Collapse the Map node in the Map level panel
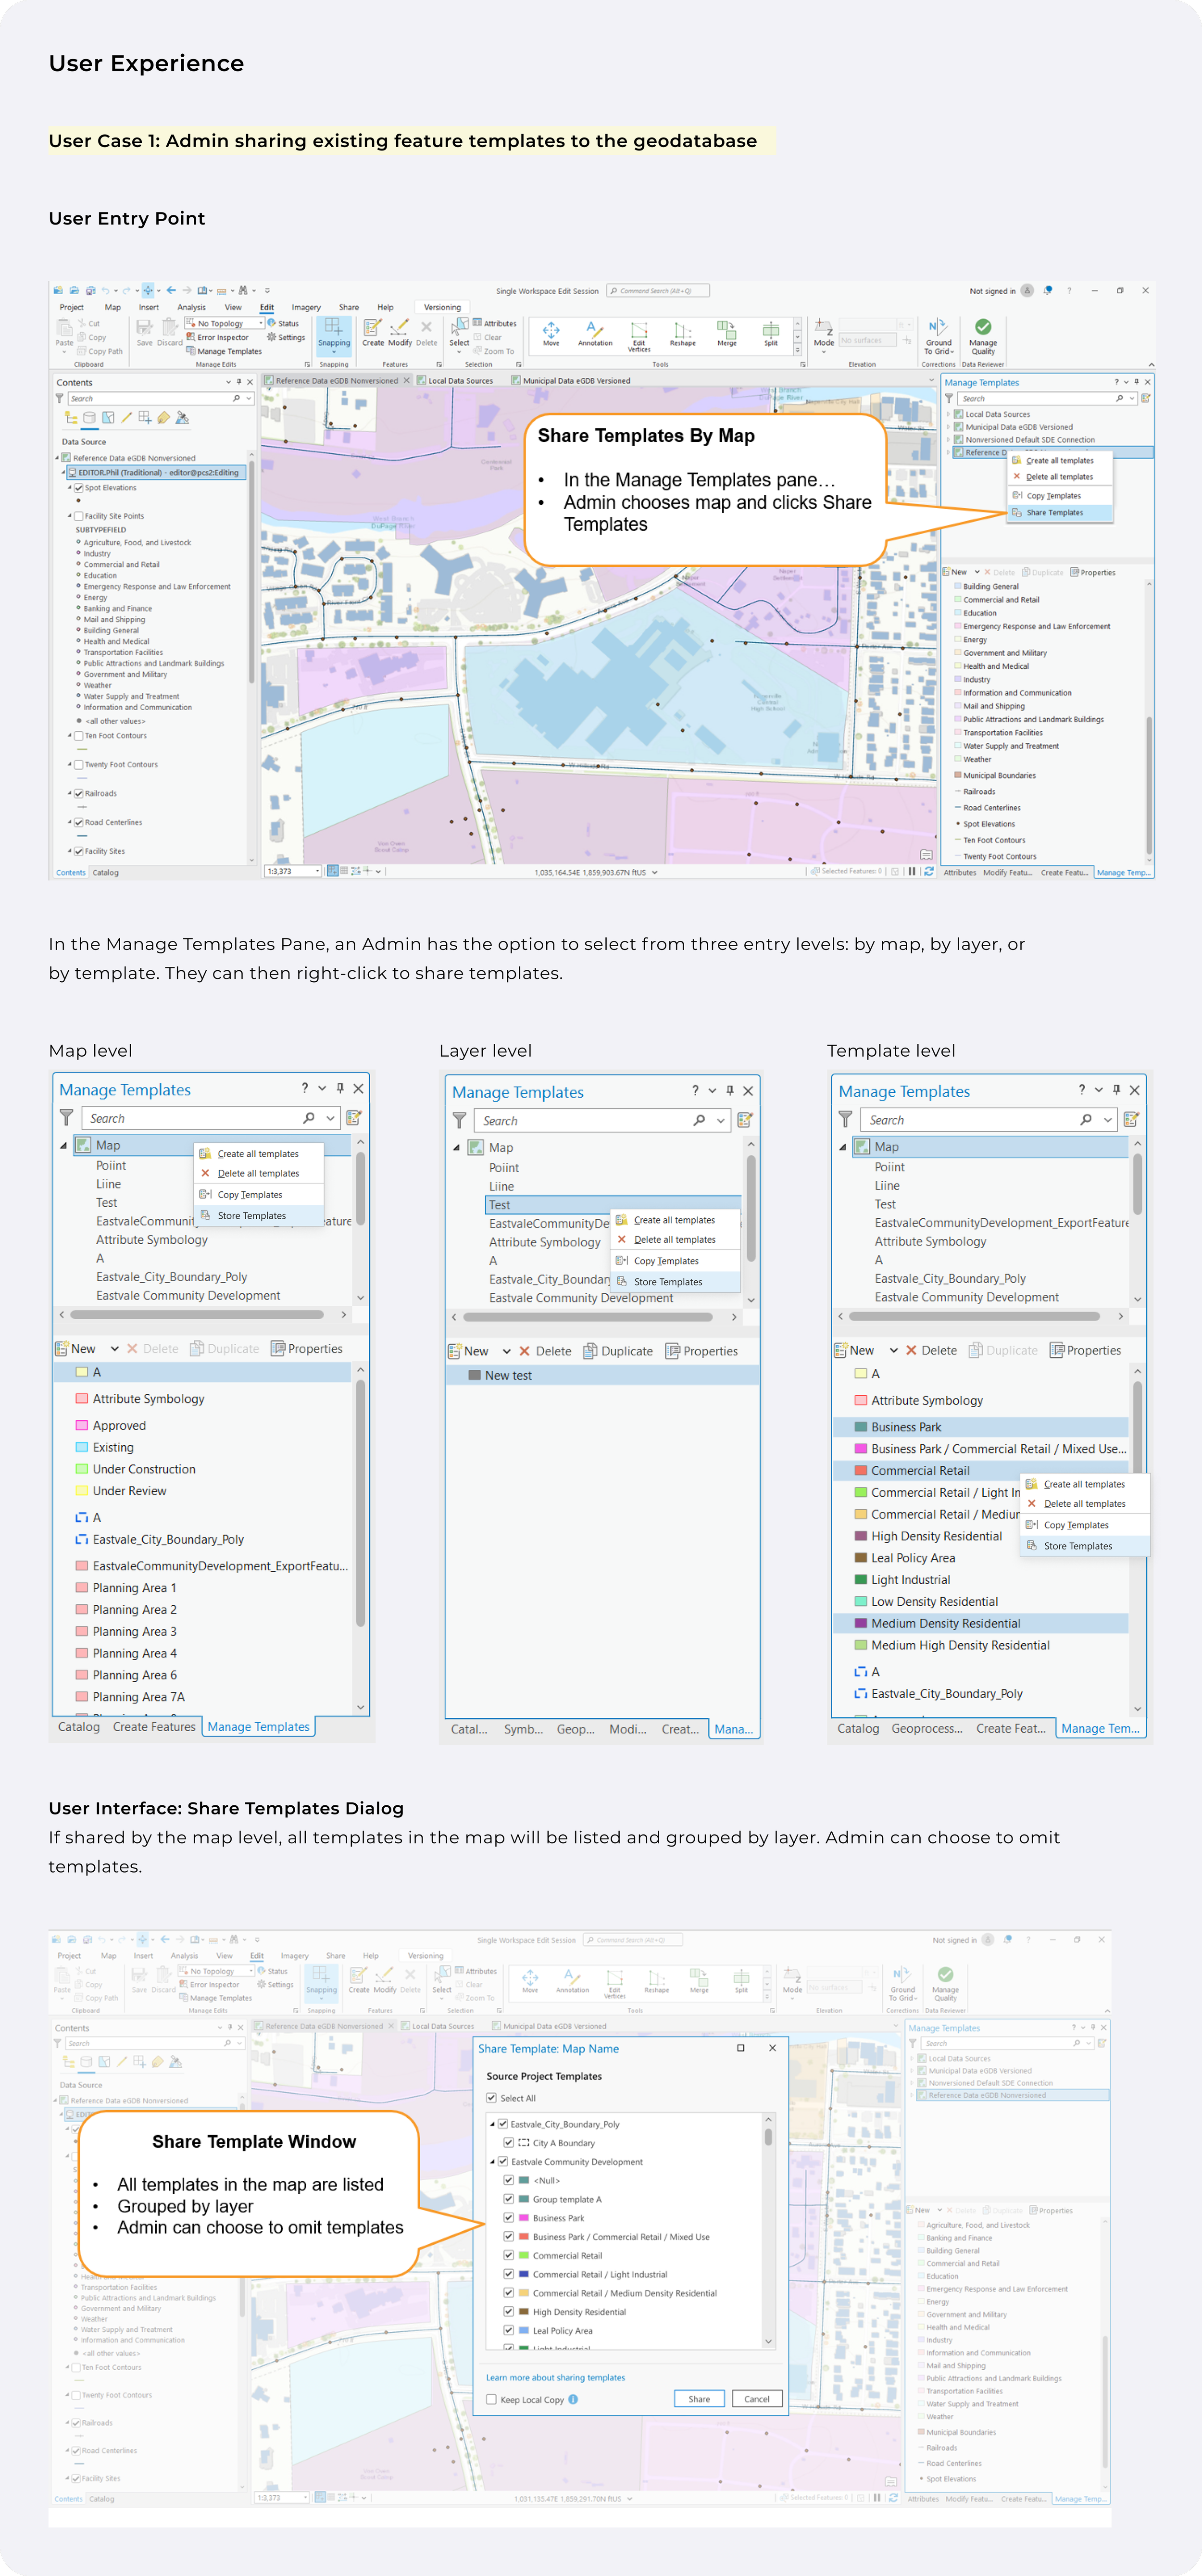1202x2576 pixels. click(63, 1145)
